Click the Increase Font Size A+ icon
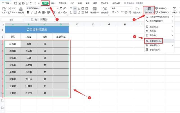 pyautogui.click(x=61, y=8)
